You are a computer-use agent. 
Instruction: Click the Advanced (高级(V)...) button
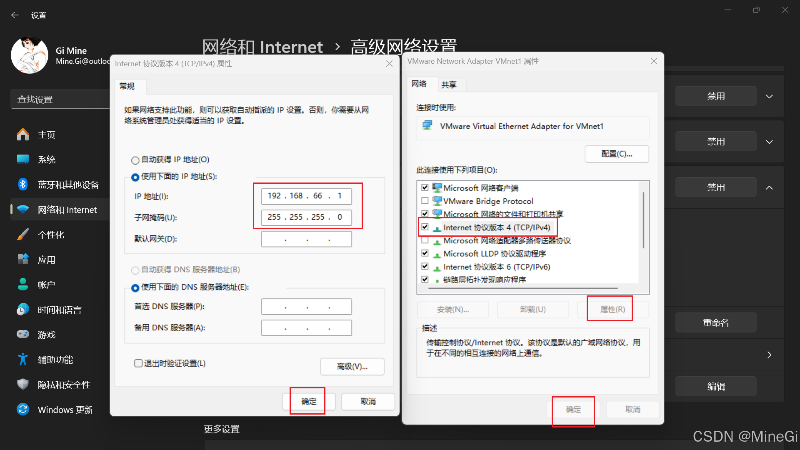click(x=352, y=367)
